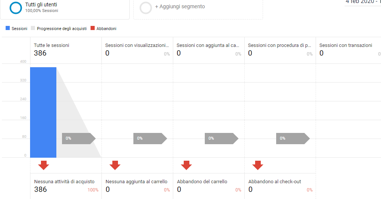This screenshot has height=199, width=381.
Task: Open the date range selector
Action: tap(363, 2)
